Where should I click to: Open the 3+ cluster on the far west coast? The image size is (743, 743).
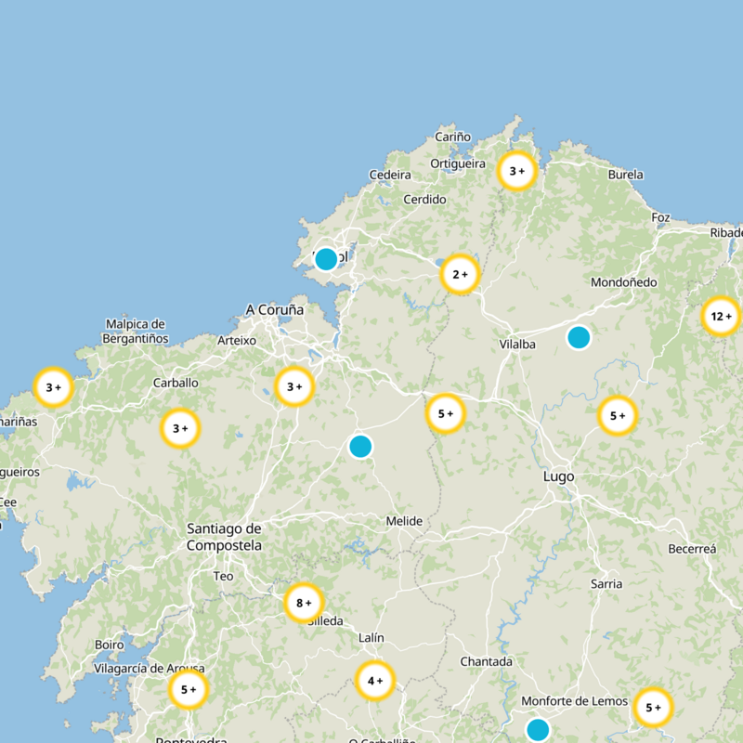[x=54, y=387]
